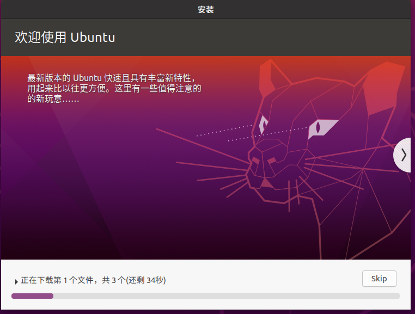Click the '安装' window title
This screenshot has width=415, height=314.
point(206,10)
